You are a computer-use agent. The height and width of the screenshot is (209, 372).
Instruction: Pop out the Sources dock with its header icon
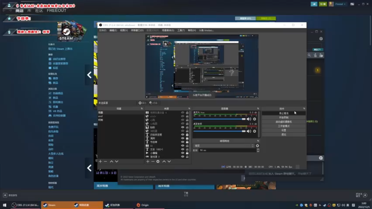(x=189, y=109)
